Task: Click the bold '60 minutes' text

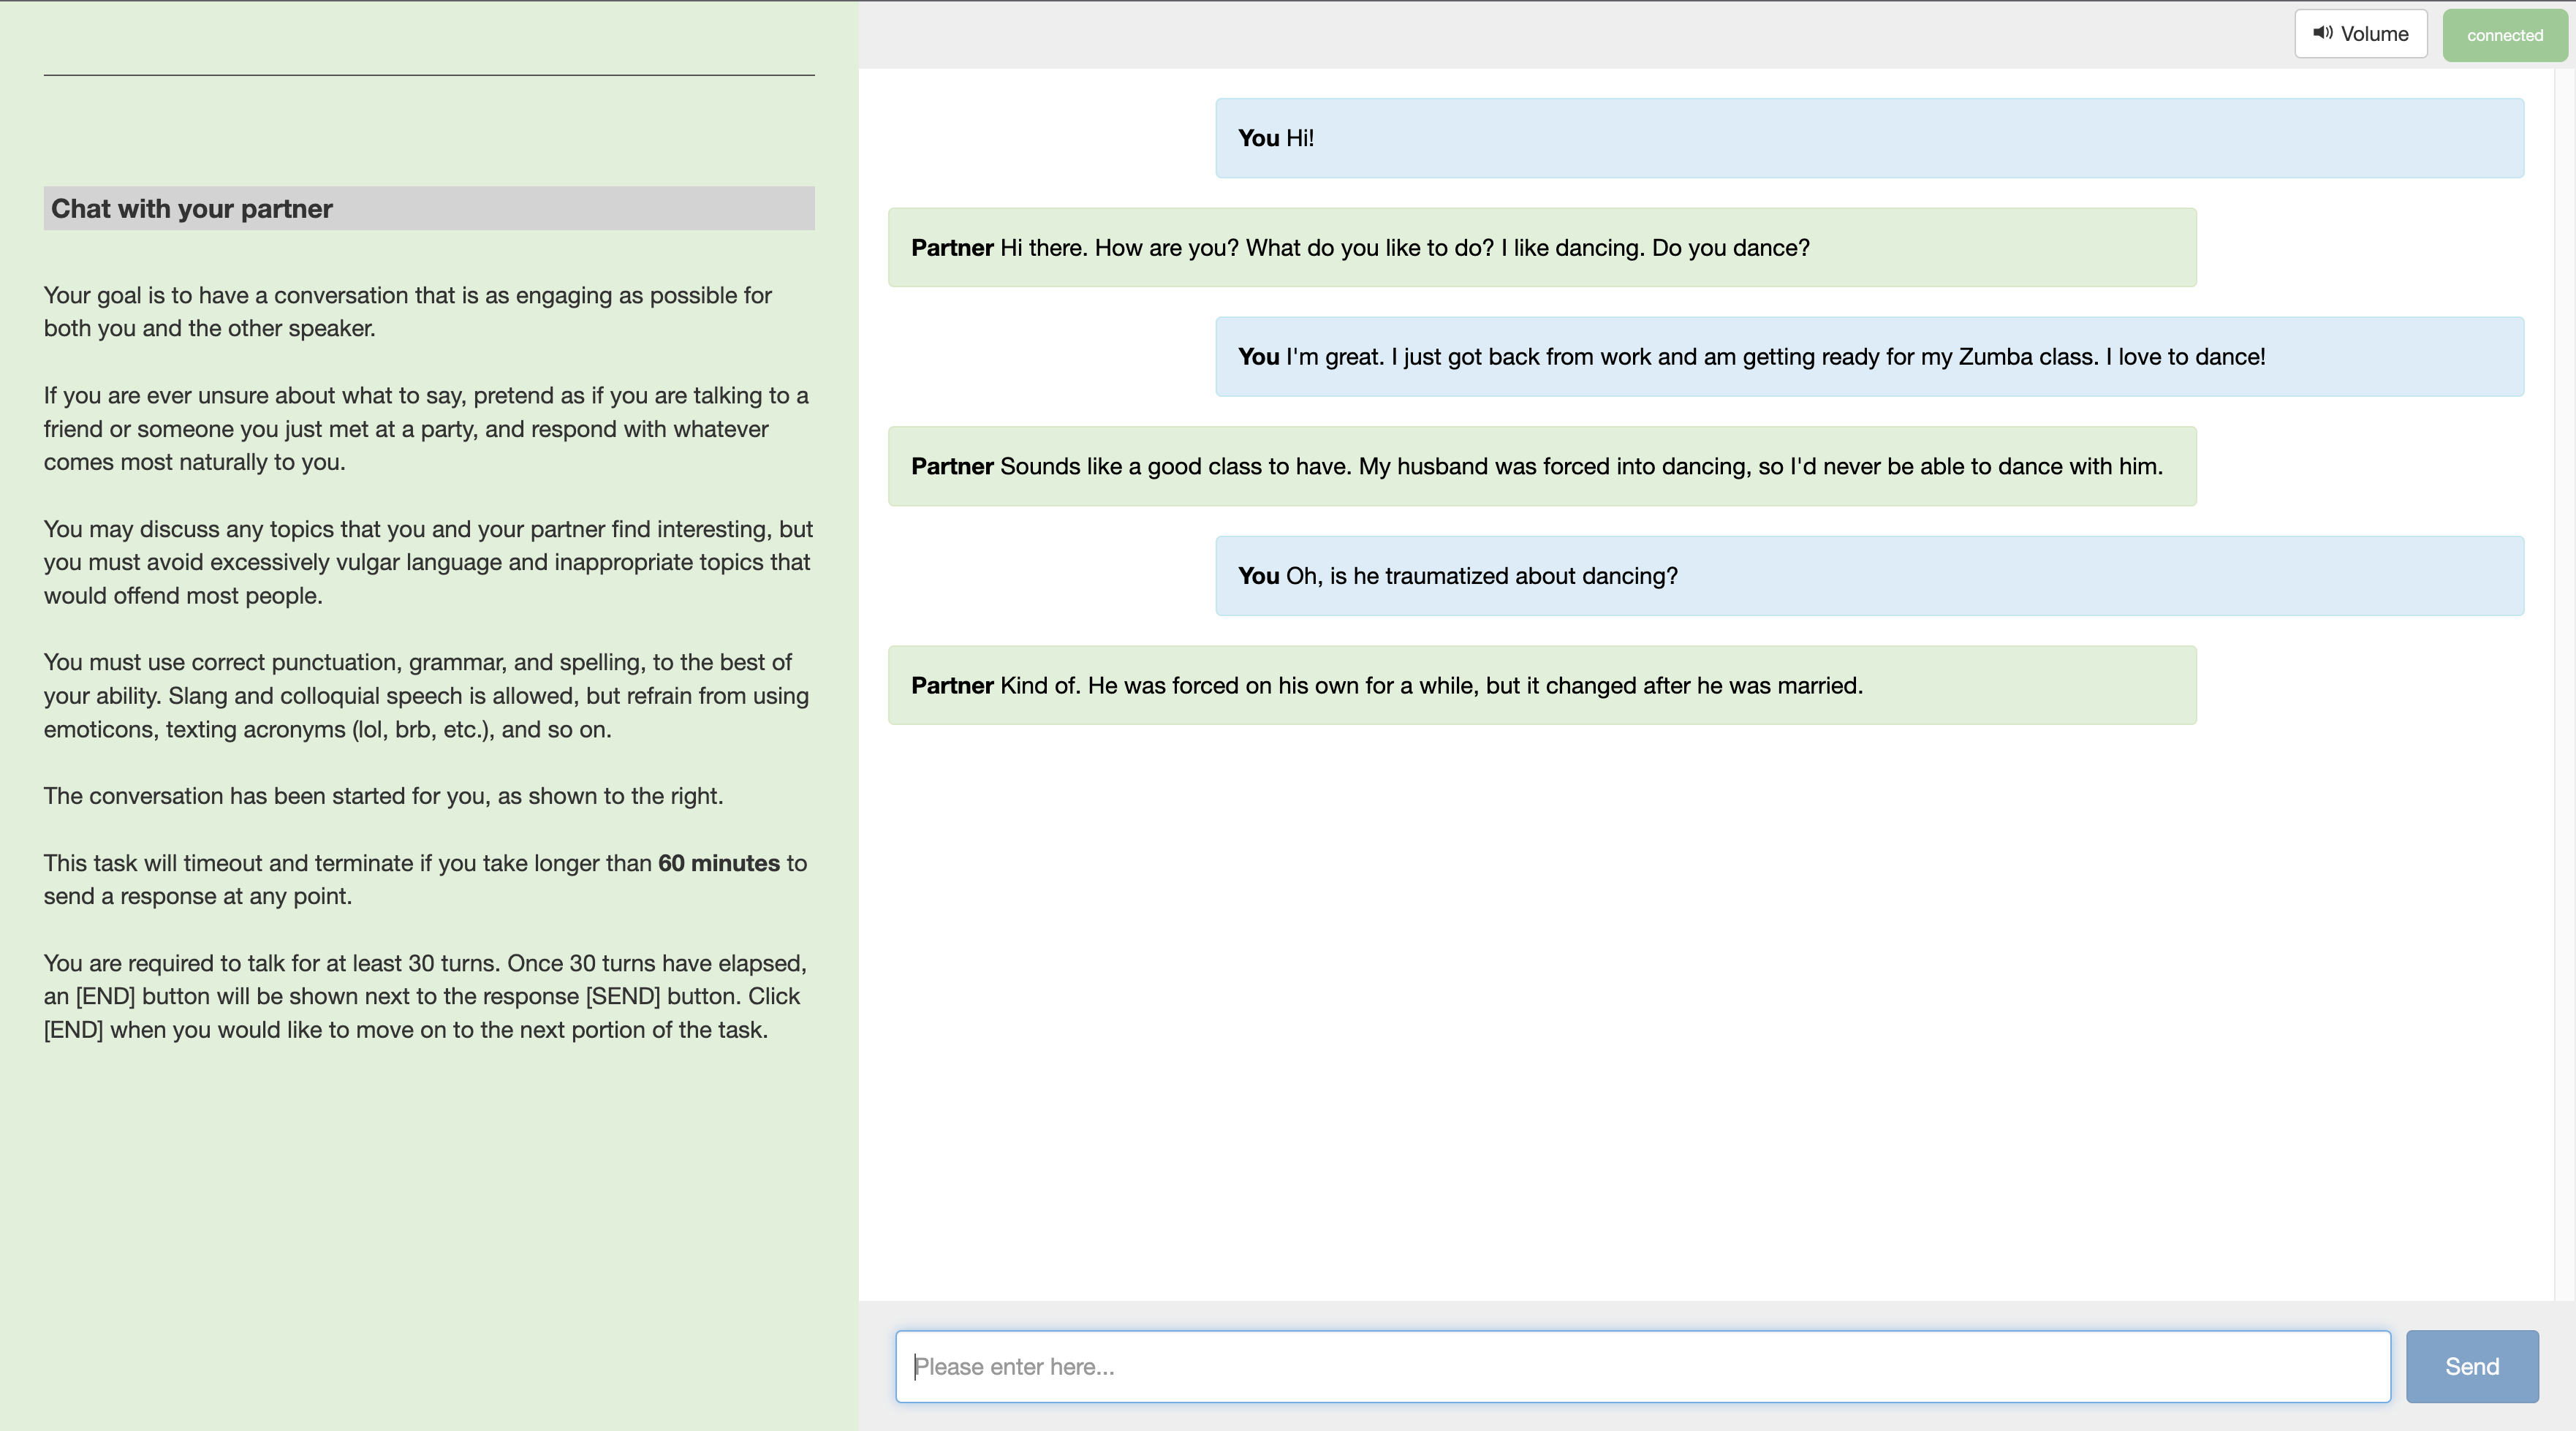Action: [x=718, y=863]
